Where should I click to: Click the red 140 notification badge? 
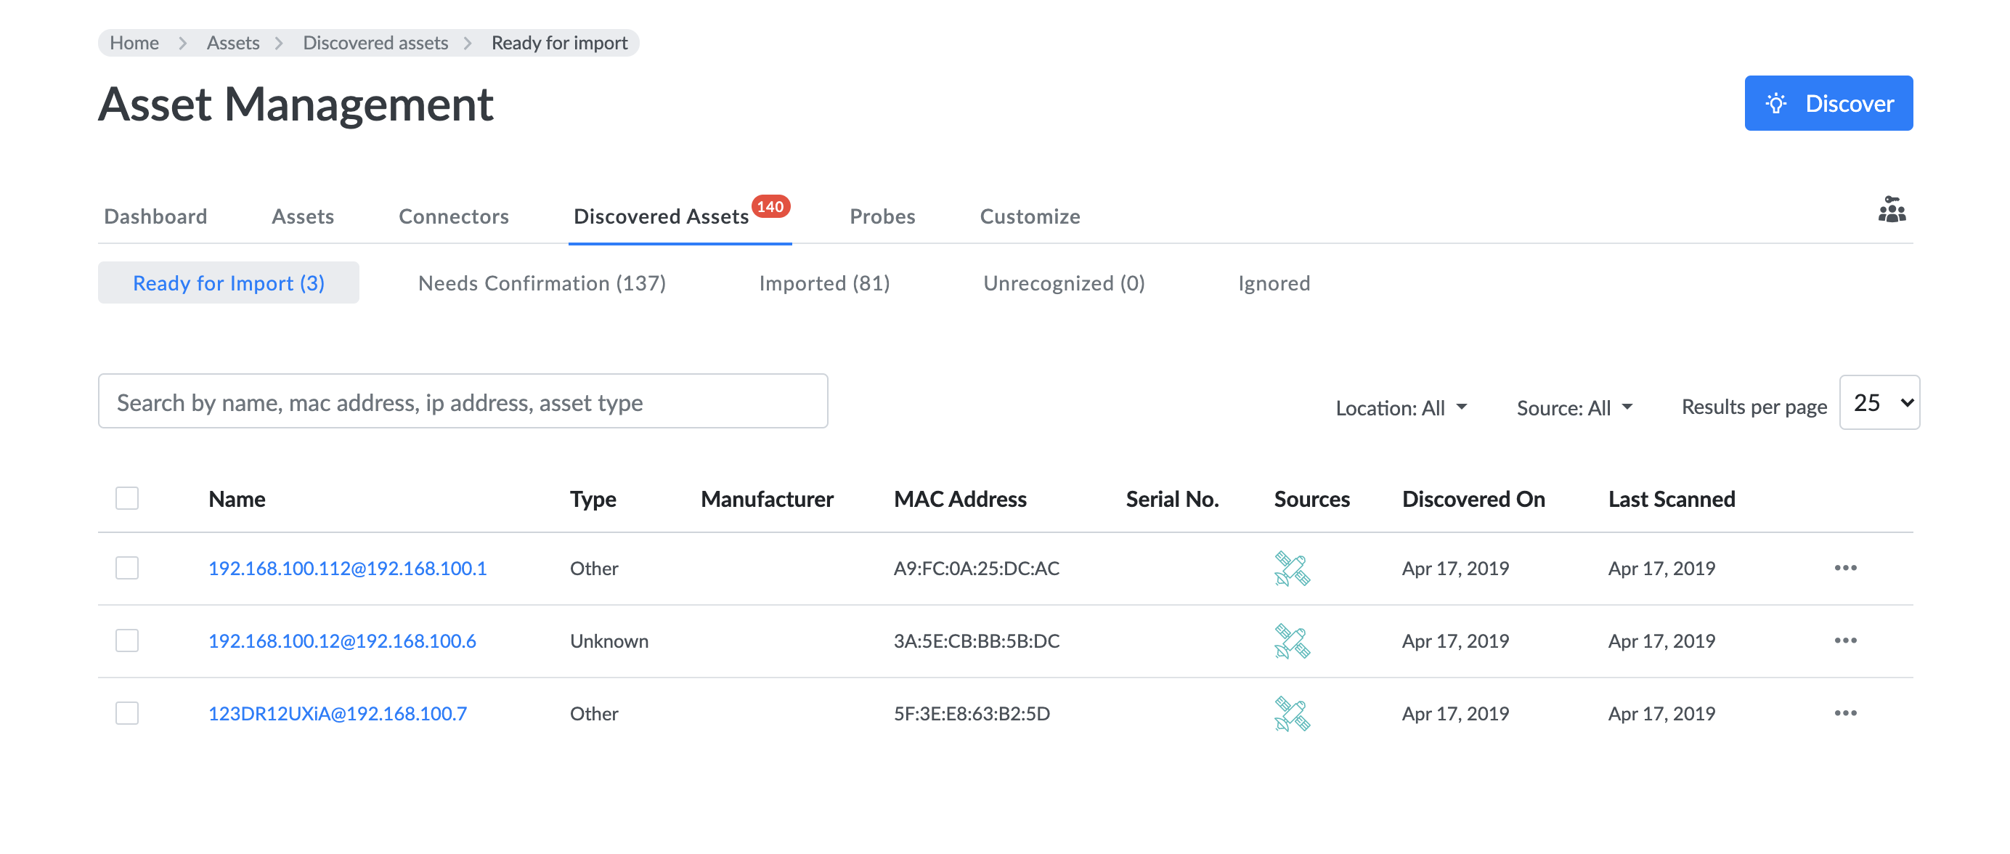[x=770, y=206]
